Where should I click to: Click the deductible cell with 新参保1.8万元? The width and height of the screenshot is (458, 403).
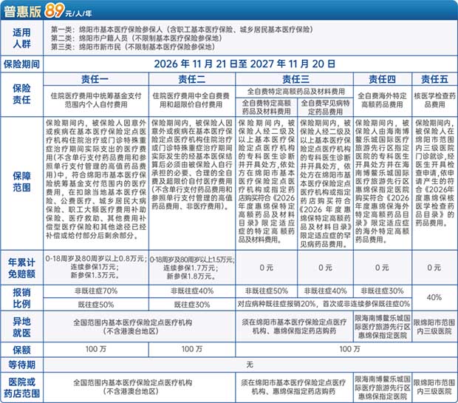[192, 268]
